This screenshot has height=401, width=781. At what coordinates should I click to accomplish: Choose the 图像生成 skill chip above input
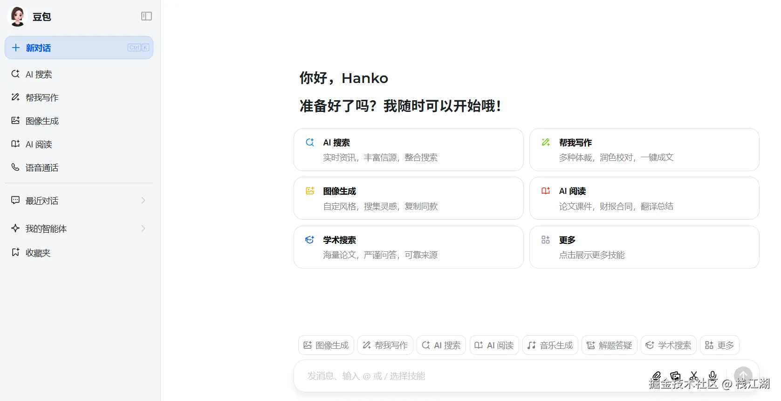coord(326,345)
